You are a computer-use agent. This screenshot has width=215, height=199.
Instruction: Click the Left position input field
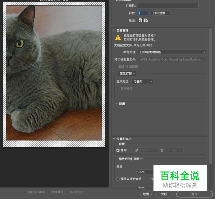[x=174, y=150]
